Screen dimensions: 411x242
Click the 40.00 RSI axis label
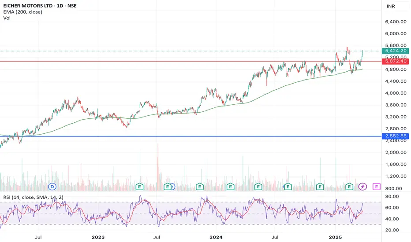pyautogui.click(x=392, y=219)
